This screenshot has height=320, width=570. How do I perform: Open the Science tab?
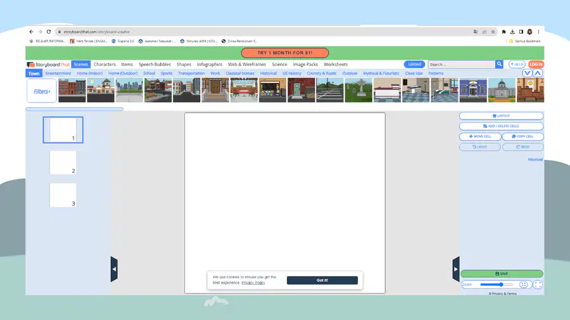[279, 65]
